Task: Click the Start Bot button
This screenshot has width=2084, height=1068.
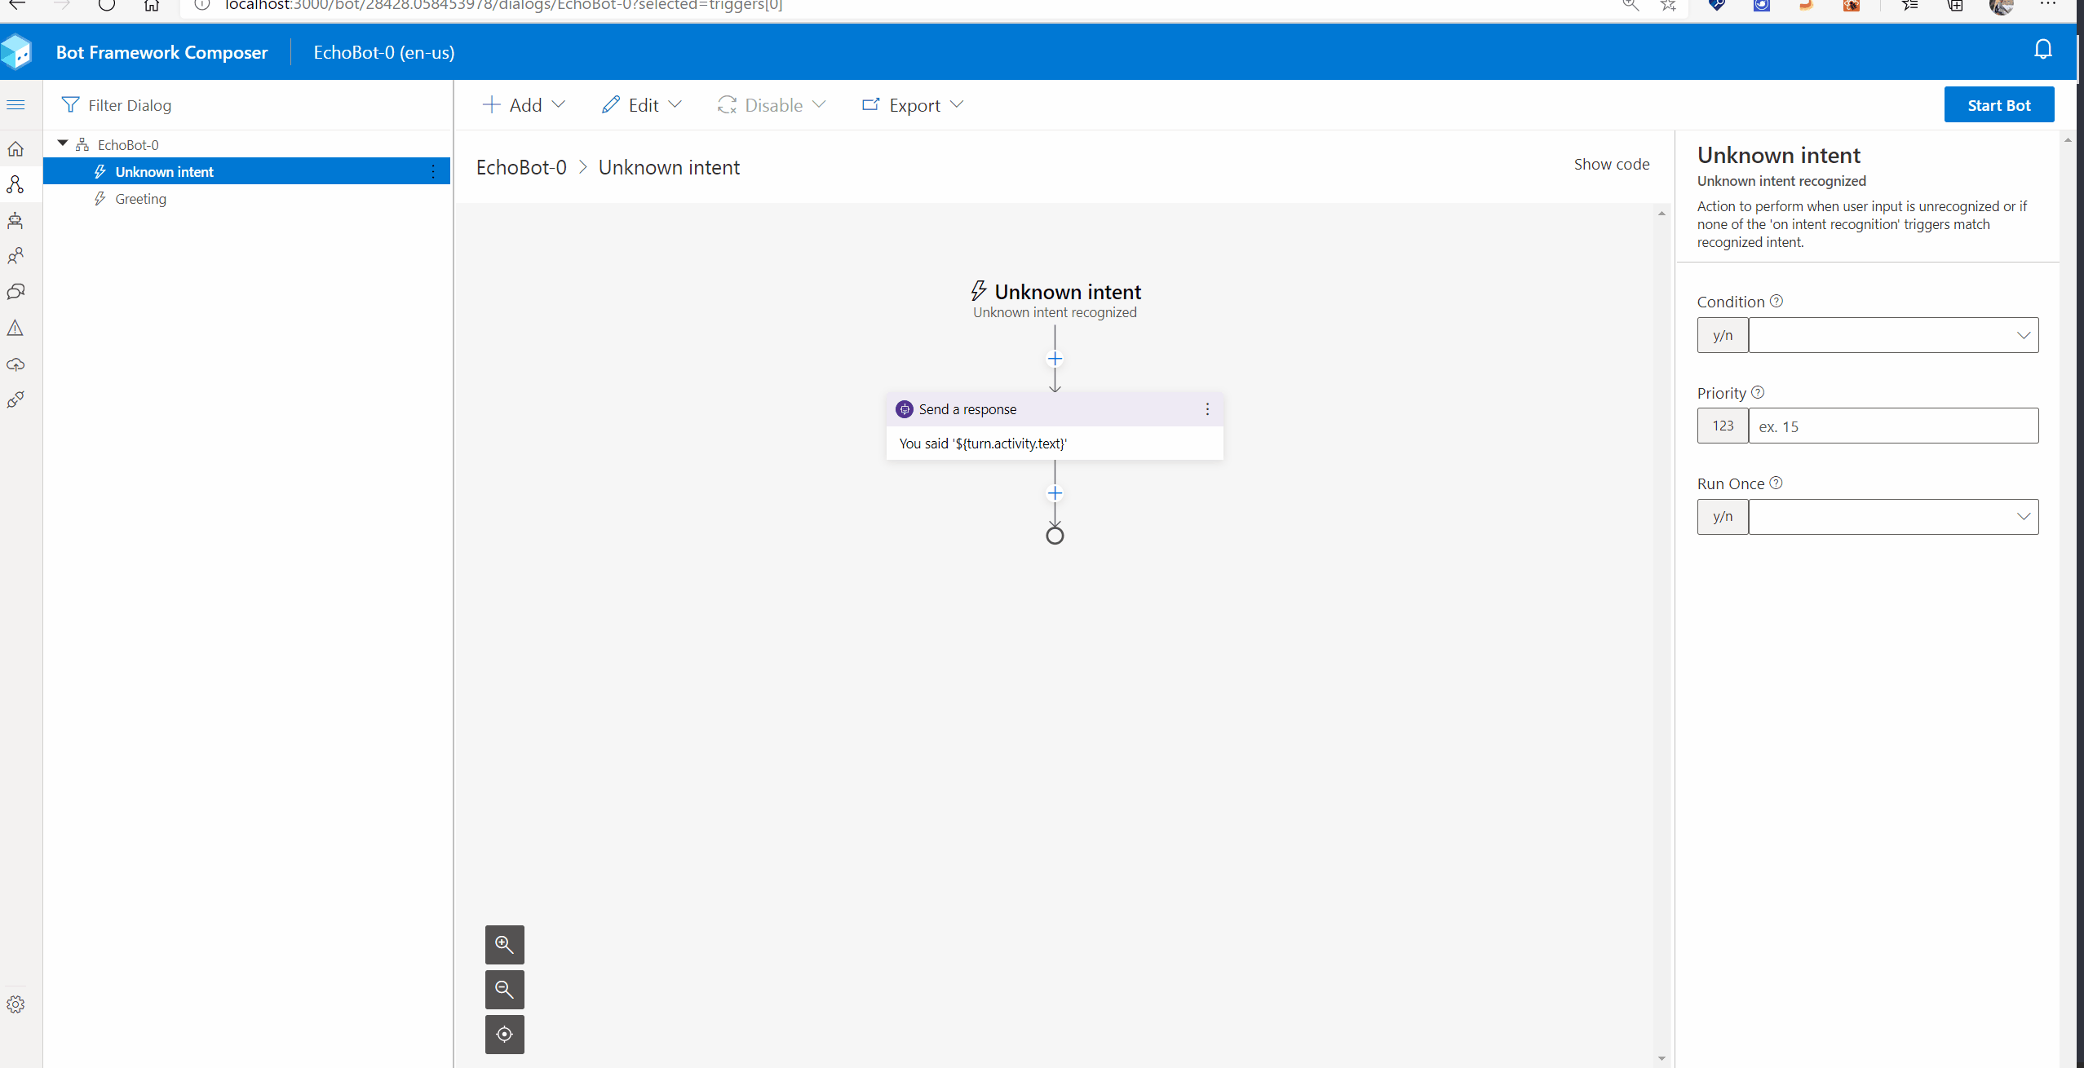Action: [1998, 105]
